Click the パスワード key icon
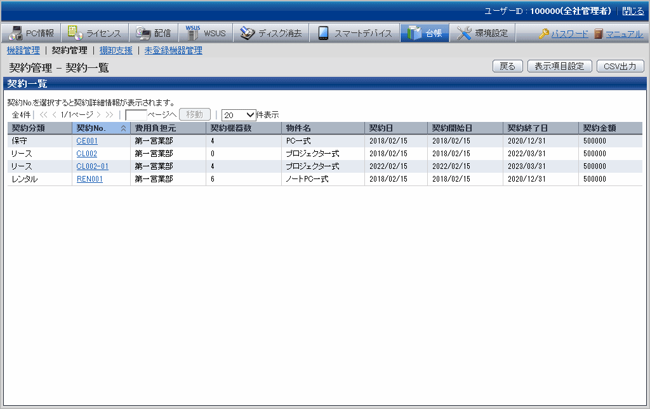This screenshot has width=650, height=409. point(544,34)
